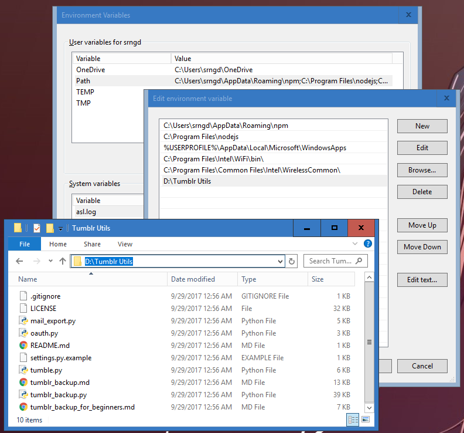Expand the address bar history dropdown
The width and height of the screenshot is (464, 433).
280,262
